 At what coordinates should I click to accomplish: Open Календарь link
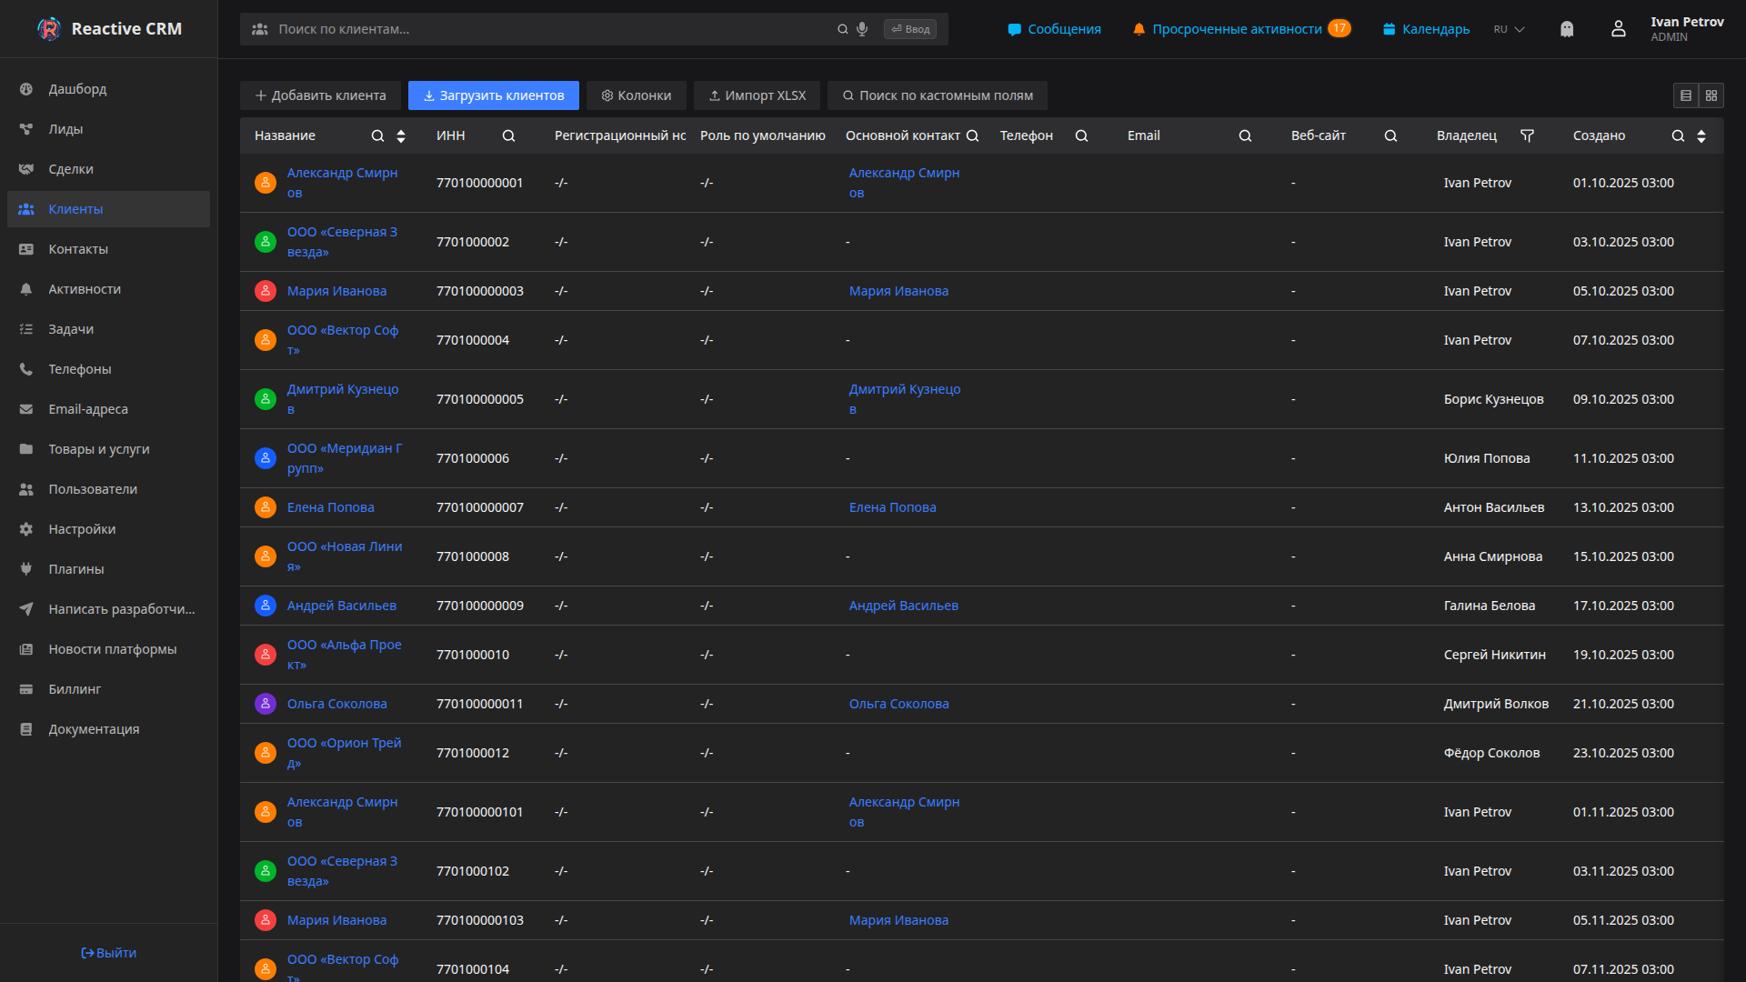pos(1426,29)
